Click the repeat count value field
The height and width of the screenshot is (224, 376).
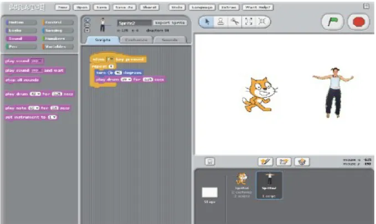tap(111, 66)
